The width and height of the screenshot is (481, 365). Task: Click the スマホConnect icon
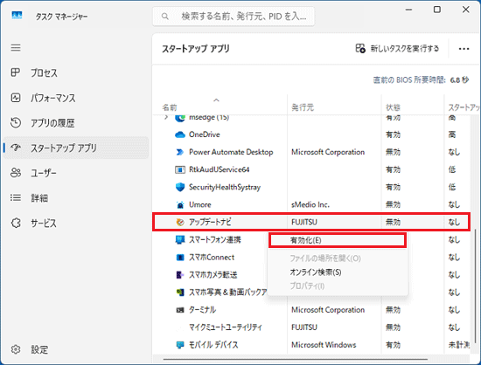(x=180, y=258)
